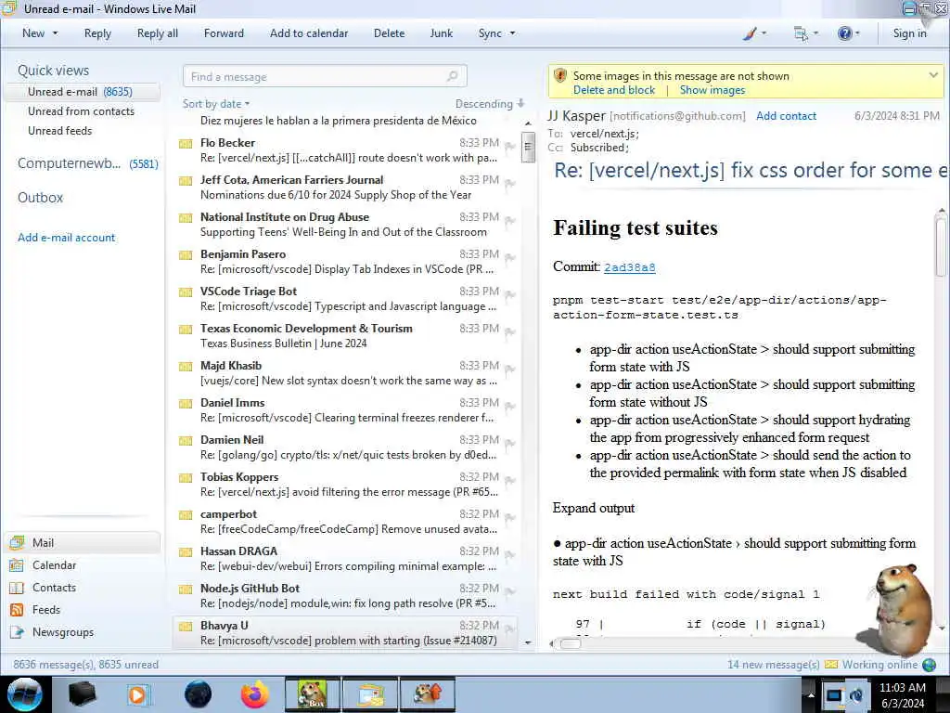Toggle flag on National Institute on Drug Abuse message
The image size is (950, 713).
click(x=510, y=220)
